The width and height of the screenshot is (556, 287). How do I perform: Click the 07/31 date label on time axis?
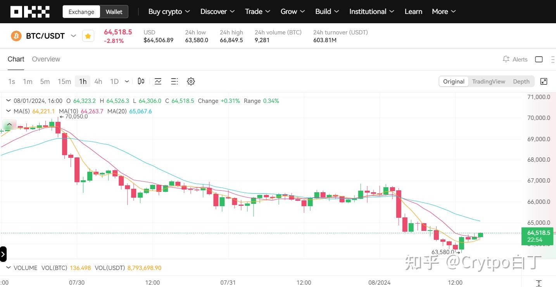pyautogui.click(x=228, y=282)
